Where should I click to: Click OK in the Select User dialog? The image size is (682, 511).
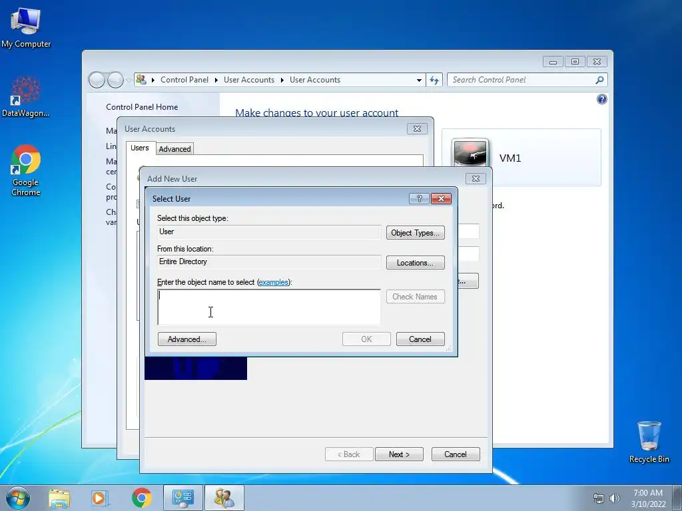pos(366,339)
